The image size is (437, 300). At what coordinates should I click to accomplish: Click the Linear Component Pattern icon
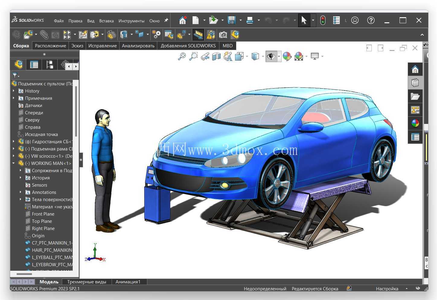pos(67,35)
